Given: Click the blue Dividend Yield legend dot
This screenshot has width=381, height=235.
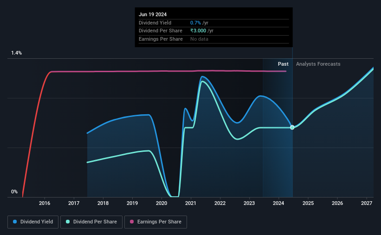Looking at the screenshot, I should point(15,222).
